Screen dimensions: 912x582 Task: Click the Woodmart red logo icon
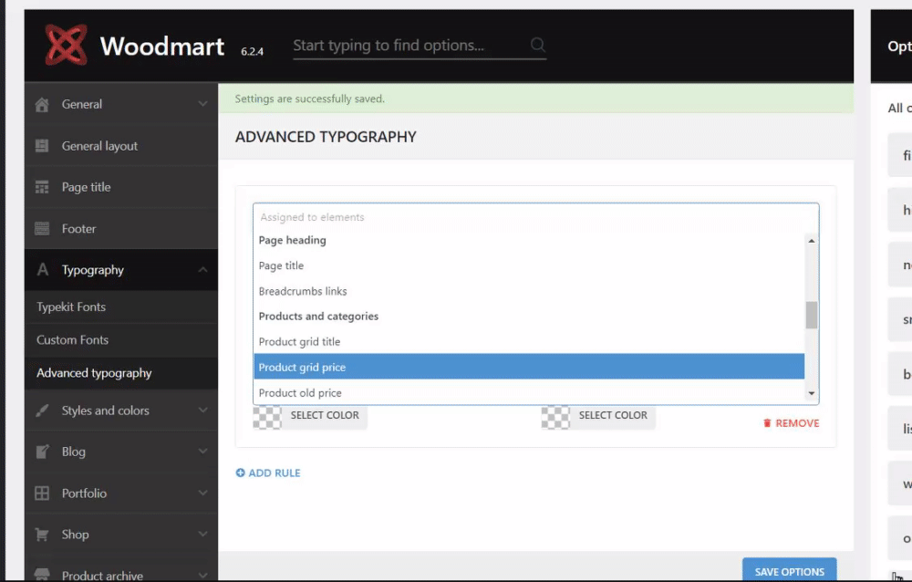(66, 45)
